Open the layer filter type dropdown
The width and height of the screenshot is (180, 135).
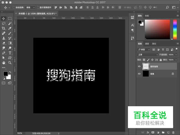pyautogui.click(x=144, y=50)
